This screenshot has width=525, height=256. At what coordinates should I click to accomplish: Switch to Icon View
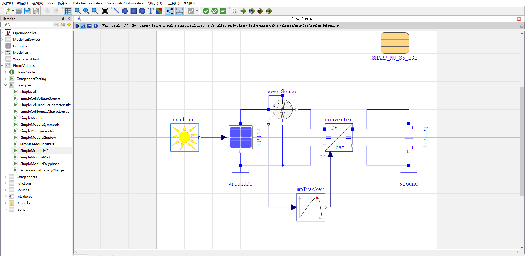pyautogui.click(x=77, y=26)
